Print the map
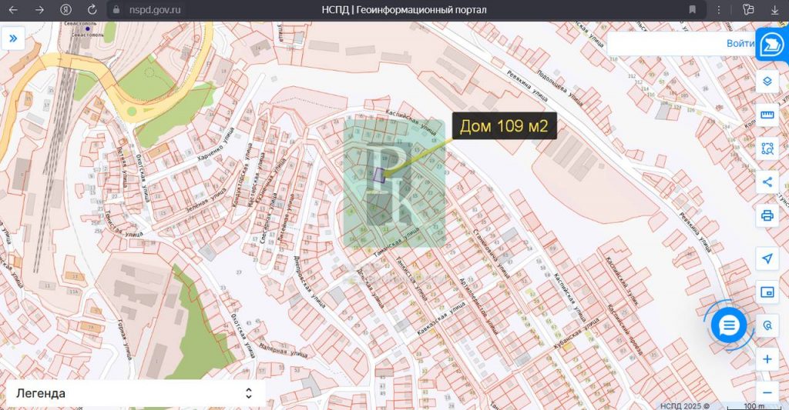 pyautogui.click(x=767, y=215)
